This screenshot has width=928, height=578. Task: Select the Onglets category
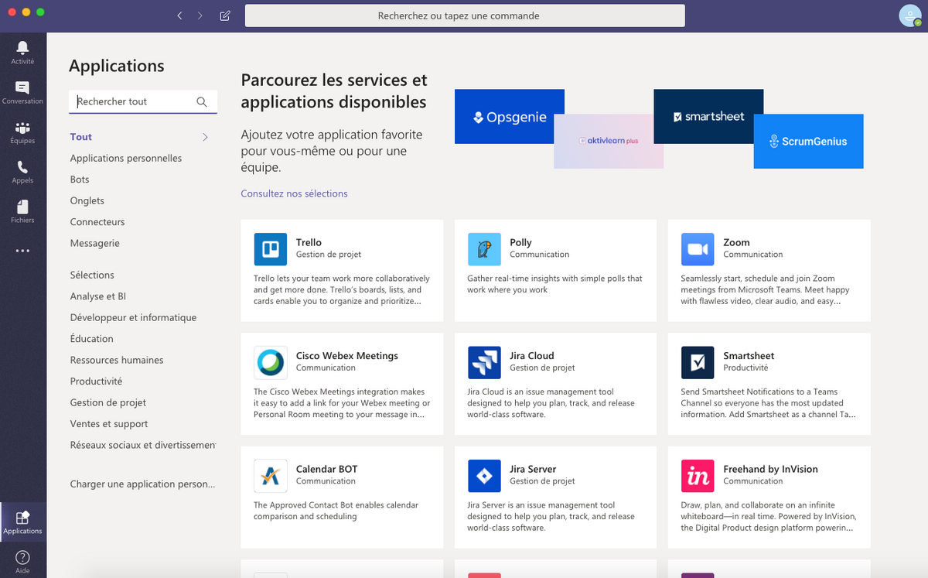tap(87, 200)
